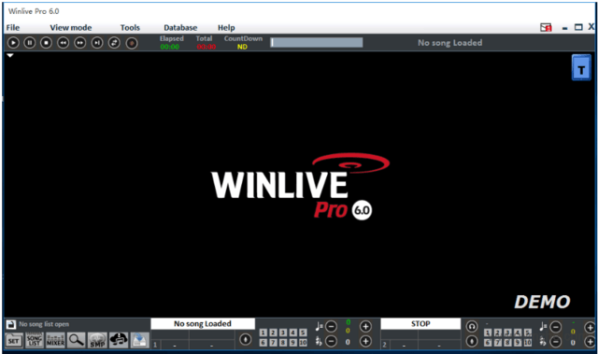Open the MIXER panel

point(55,340)
